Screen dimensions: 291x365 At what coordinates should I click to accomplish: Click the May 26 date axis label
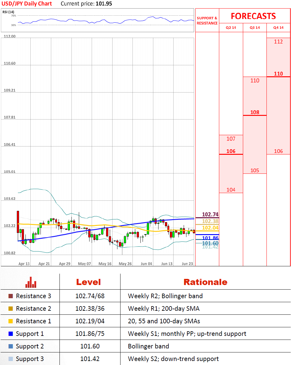(125, 264)
